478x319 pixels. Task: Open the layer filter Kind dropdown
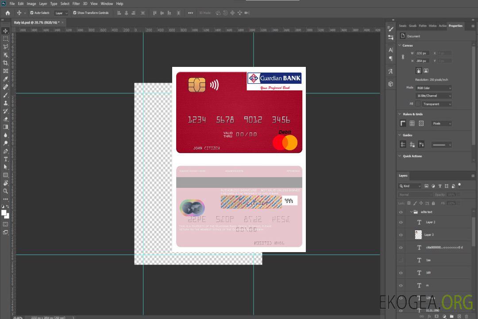tap(410, 186)
